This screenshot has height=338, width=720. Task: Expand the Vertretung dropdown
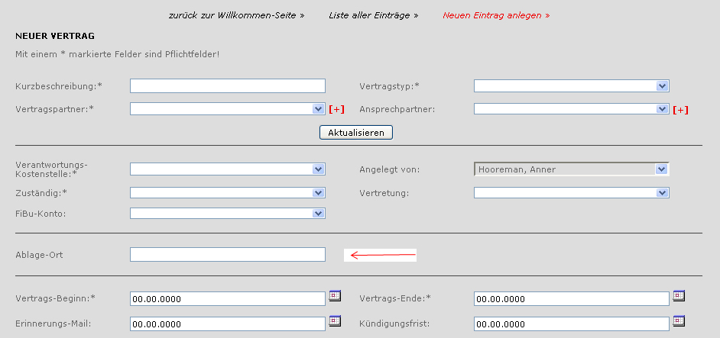(571, 192)
